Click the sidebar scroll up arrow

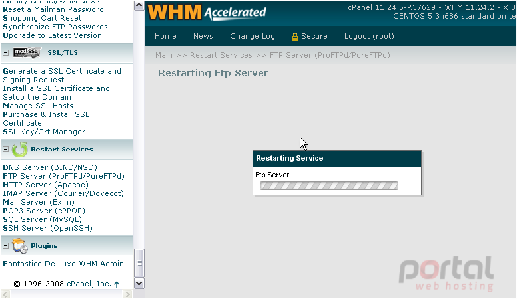(139, 5)
